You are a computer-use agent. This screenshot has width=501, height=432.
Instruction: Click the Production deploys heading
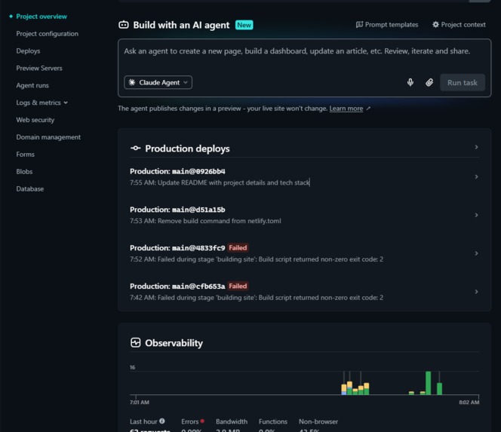[x=187, y=149]
